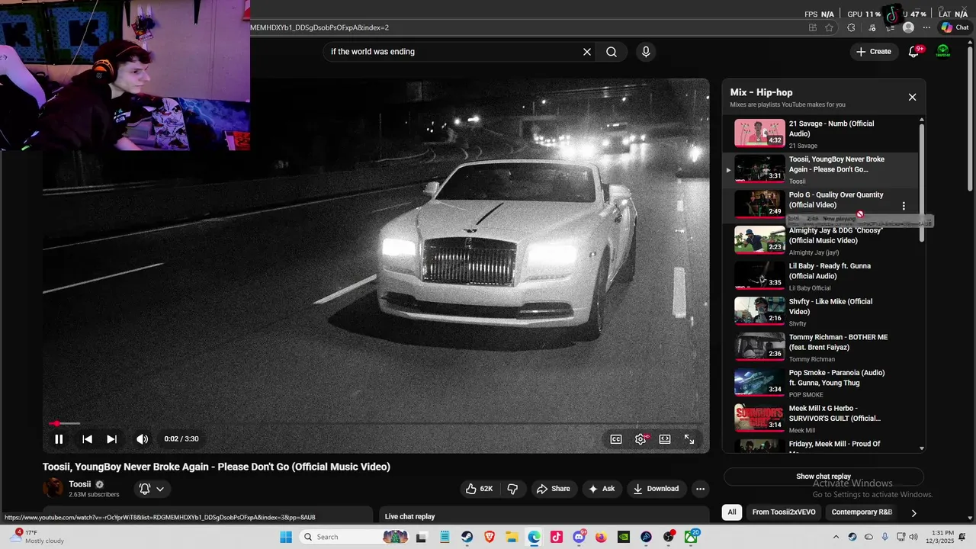Open the Toosii channel avatar
Viewport: 976px width, 549px height.
coord(54,488)
